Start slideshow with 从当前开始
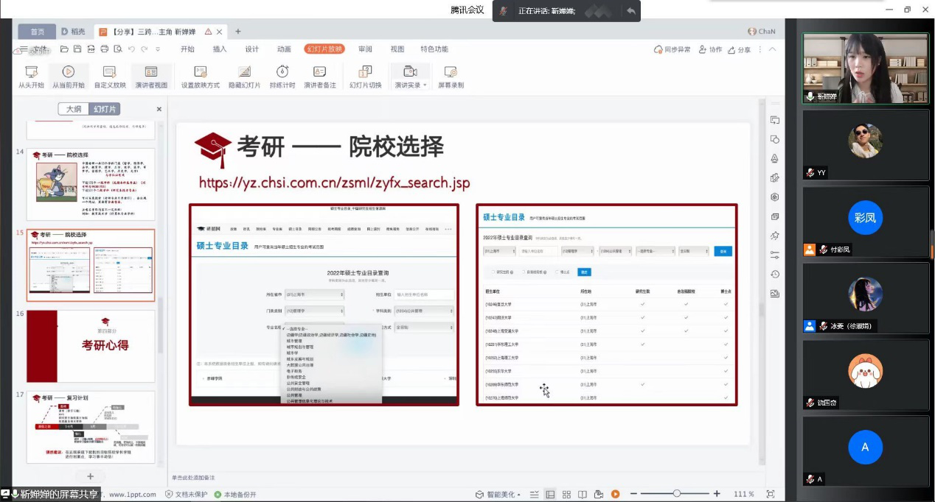 (68, 72)
